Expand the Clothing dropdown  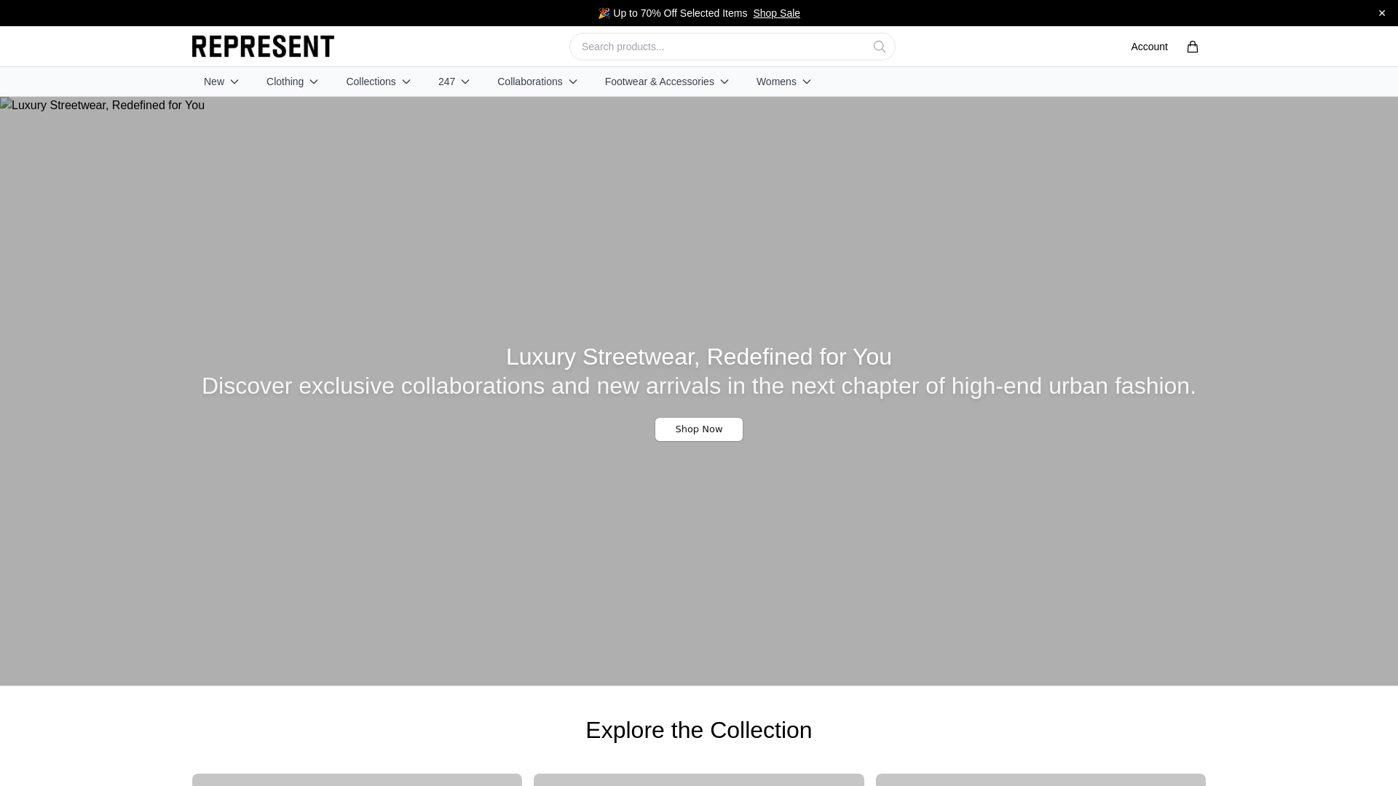coord(292,82)
